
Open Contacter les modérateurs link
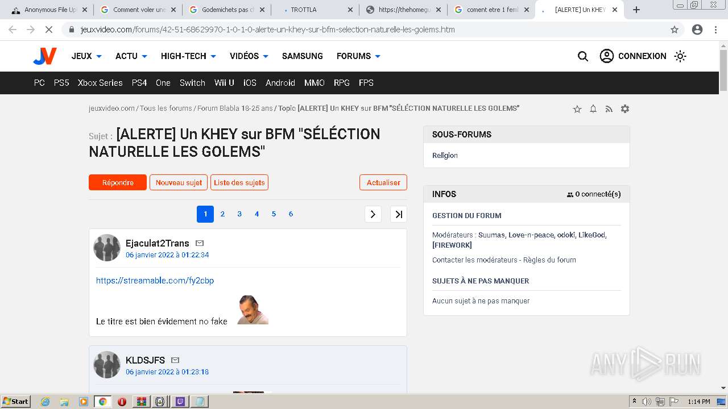click(x=475, y=260)
